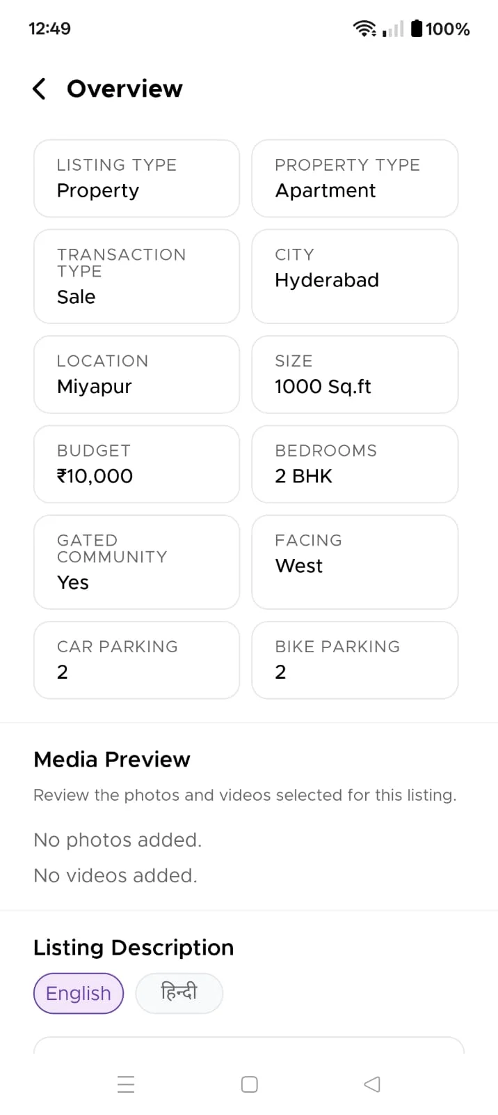Tap the Size 1000 Sq.ft card
This screenshot has height=1115, width=498.
point(355,374)
